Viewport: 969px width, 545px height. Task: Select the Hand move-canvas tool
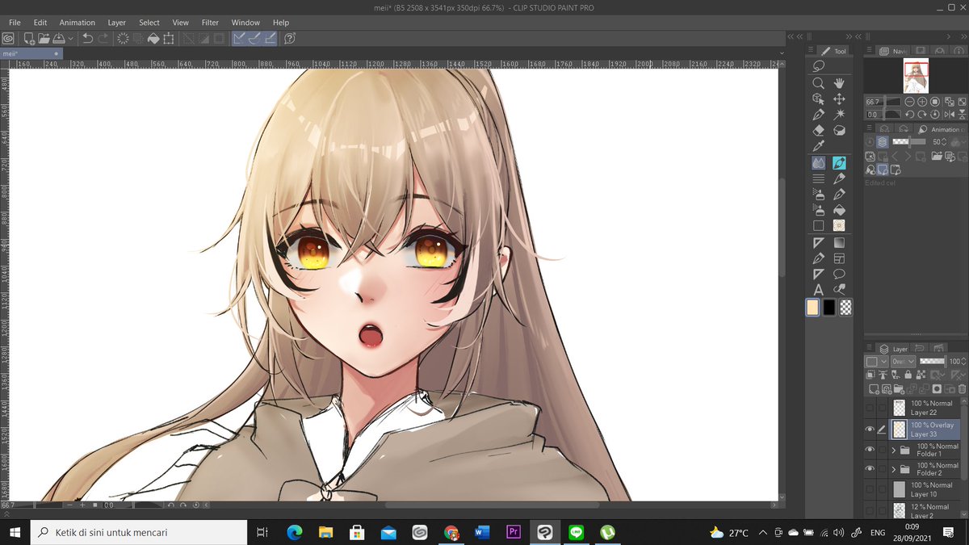click(839, 83)
